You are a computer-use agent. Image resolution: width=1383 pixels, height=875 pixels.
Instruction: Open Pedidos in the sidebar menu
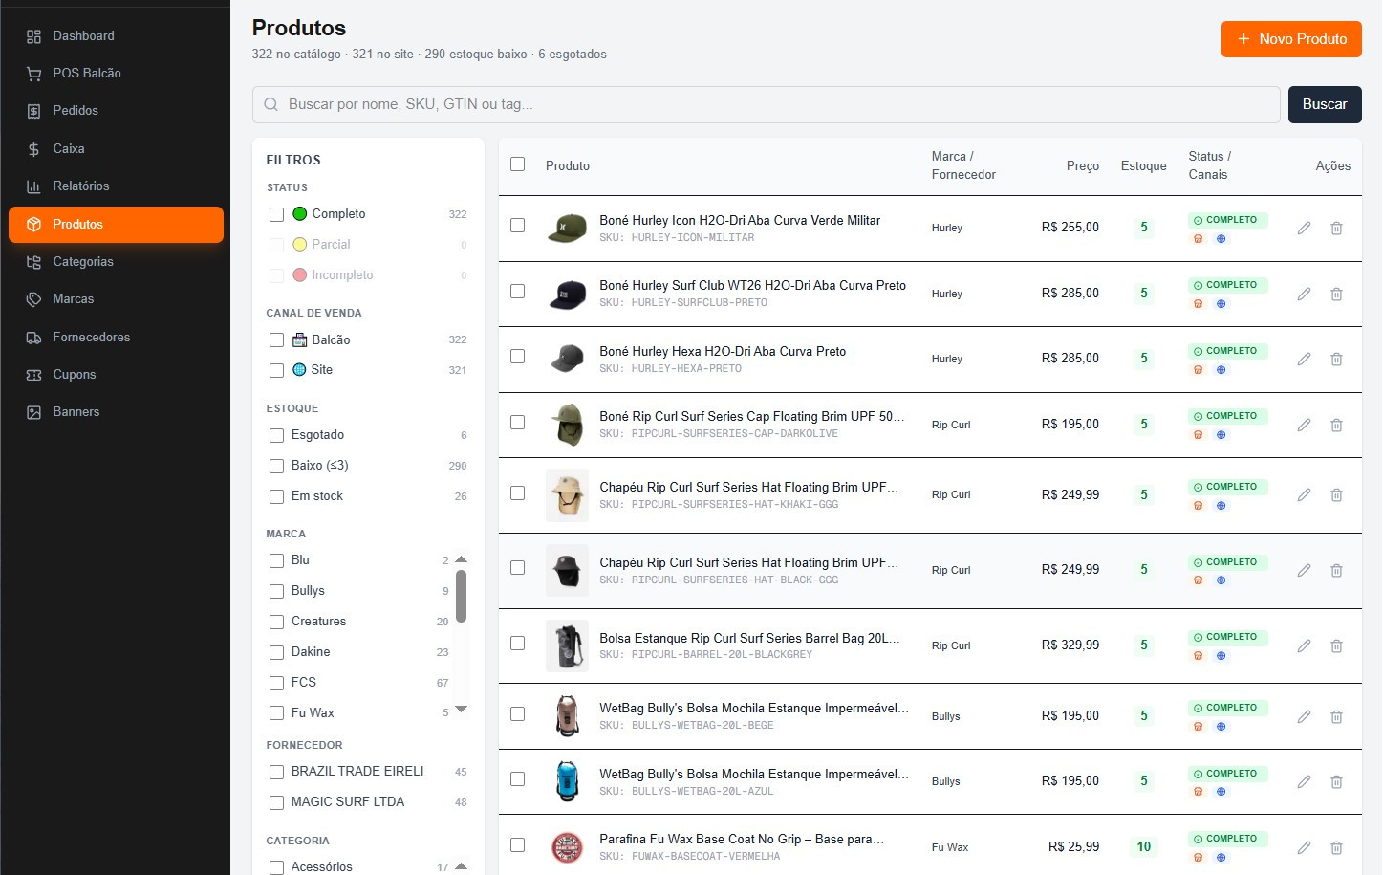coord(116,111)
